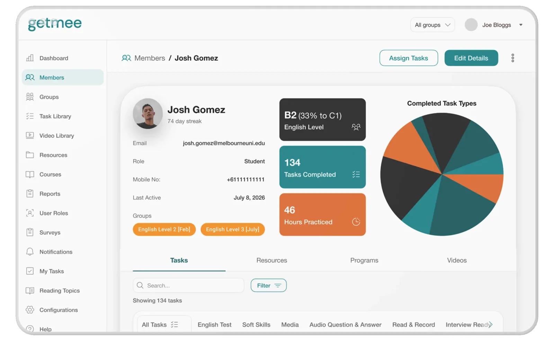Click the search magnifier icon
The width and height of the screenshot is (554, 341).
140,285
